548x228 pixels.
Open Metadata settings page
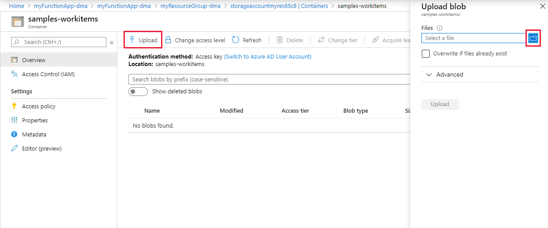[34, 134]
